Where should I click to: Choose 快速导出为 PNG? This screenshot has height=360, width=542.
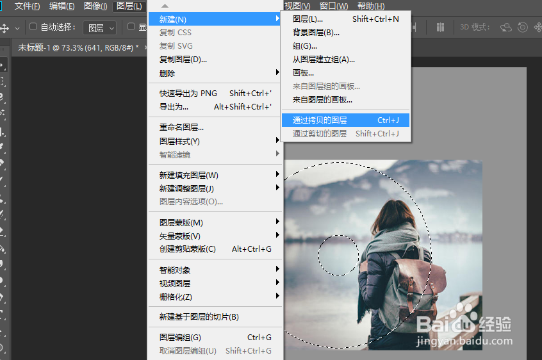[x=214, y=94]
